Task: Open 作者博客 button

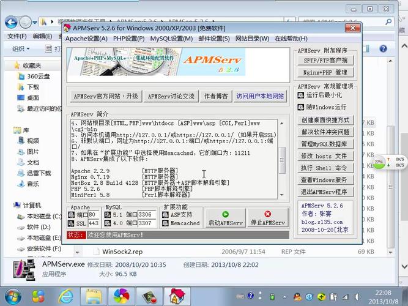Action: click(216, 96)
